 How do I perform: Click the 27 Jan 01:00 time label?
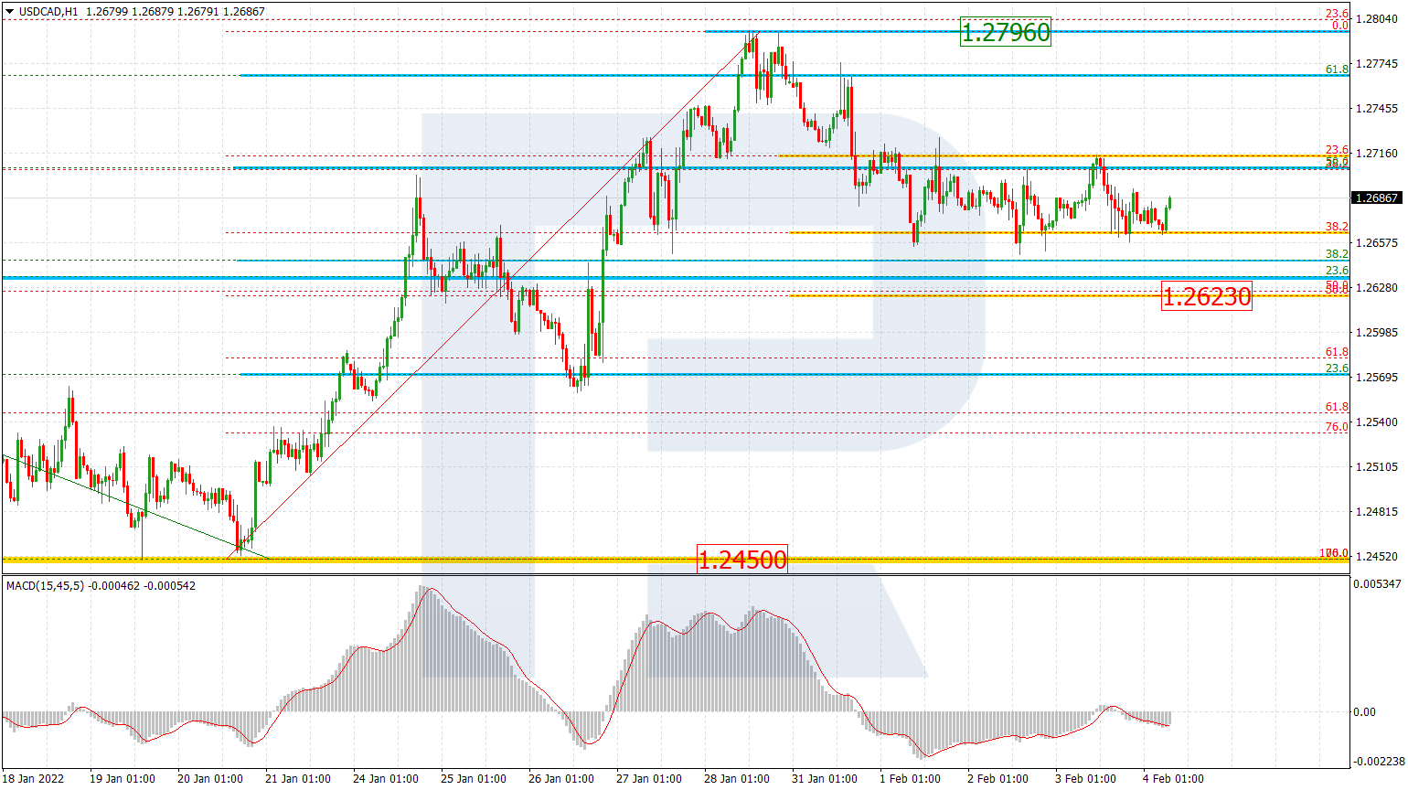(649, 779)
